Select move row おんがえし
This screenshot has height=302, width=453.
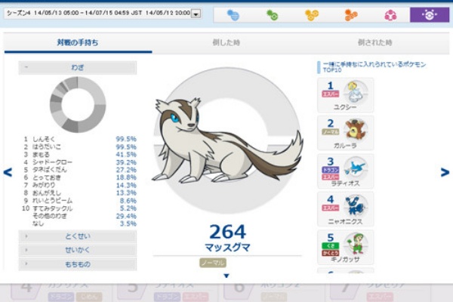click(79, 193)
